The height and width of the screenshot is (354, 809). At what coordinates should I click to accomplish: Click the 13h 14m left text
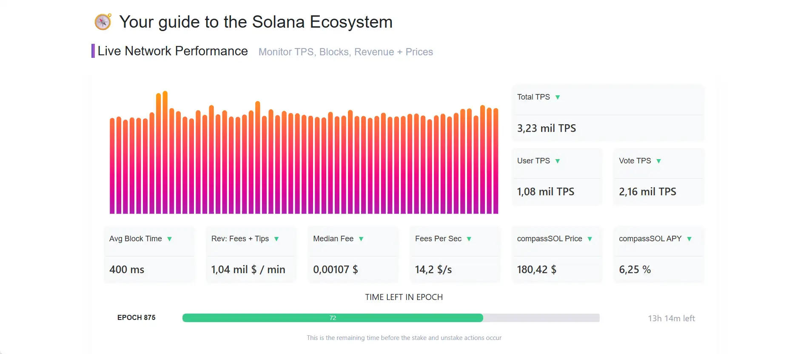(671, 318)
